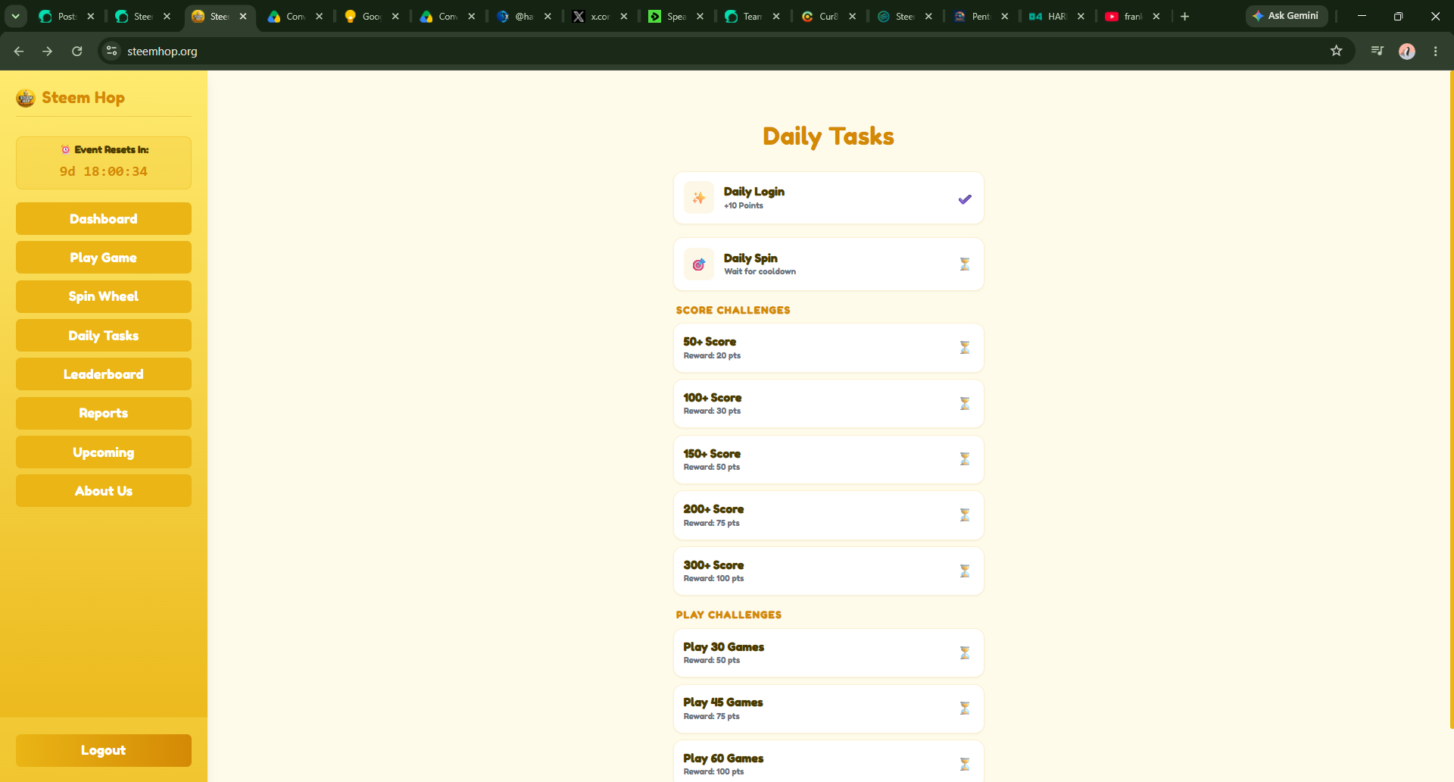Click the page vertical scrollbar
This screenshot has height=782, width=1454.
coord(1451,399)
